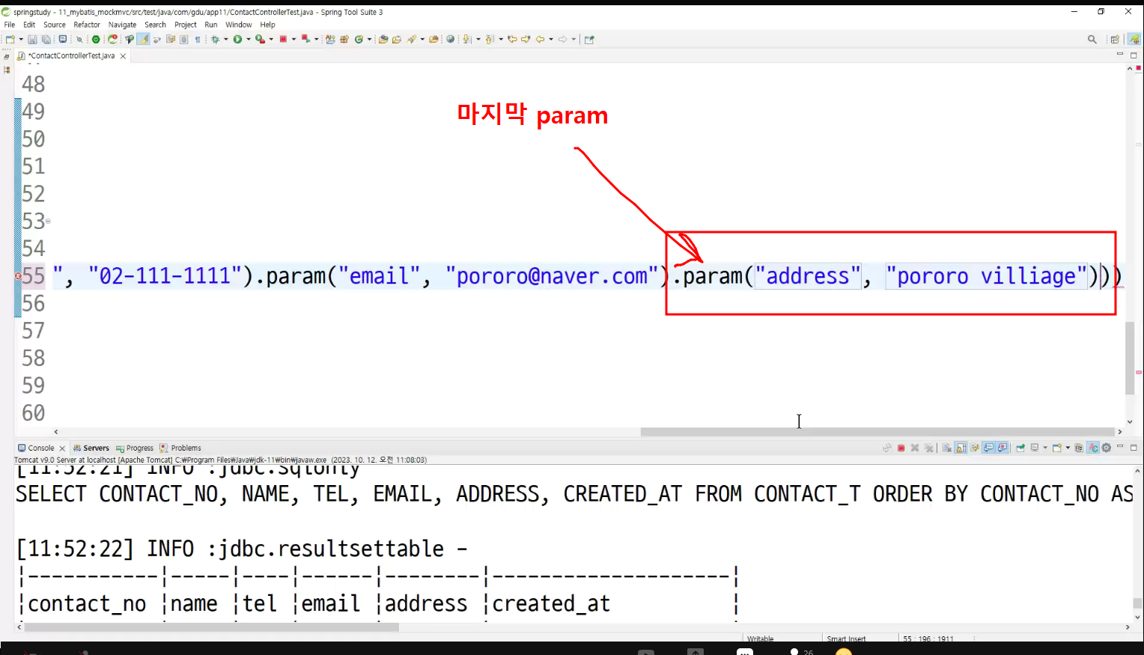Viewport: 1144px width, 655px height.
Task: Go to Previous Annotation icon
Action: 489,39
